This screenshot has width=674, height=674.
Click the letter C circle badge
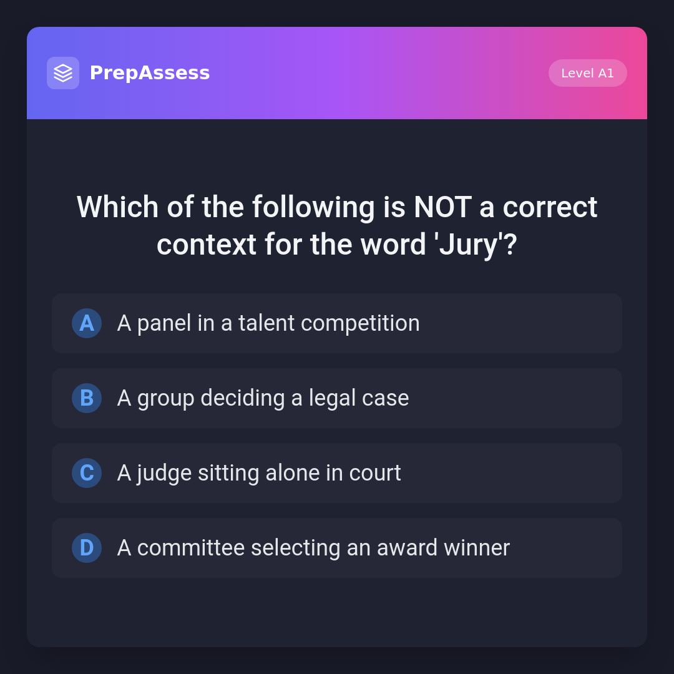pyautogui.click(x=87, y=473)
